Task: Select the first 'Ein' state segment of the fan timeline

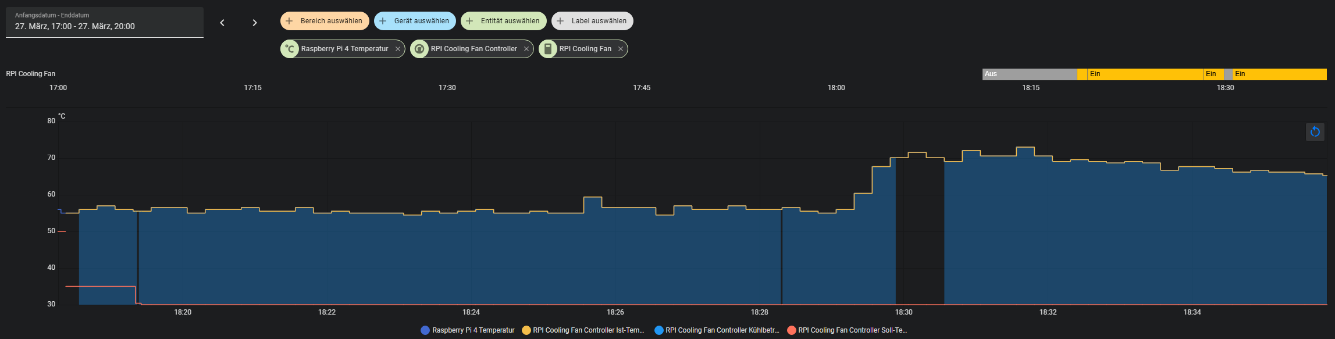Action: pyautogui.click(x=1145, y=74)
